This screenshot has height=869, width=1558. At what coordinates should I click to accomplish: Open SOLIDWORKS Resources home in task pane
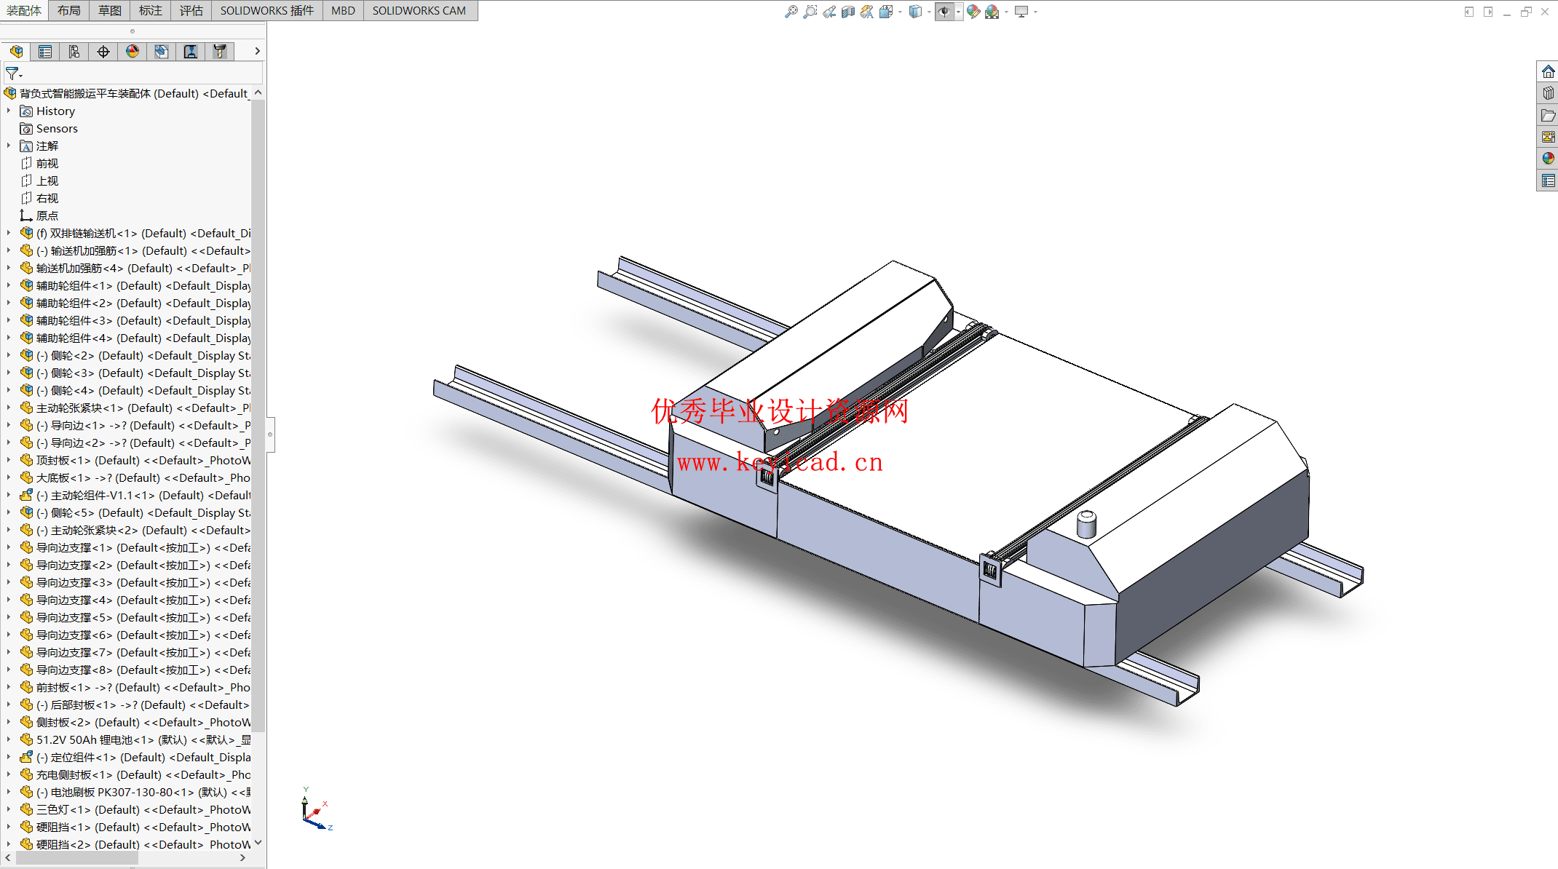point(1548,71)
